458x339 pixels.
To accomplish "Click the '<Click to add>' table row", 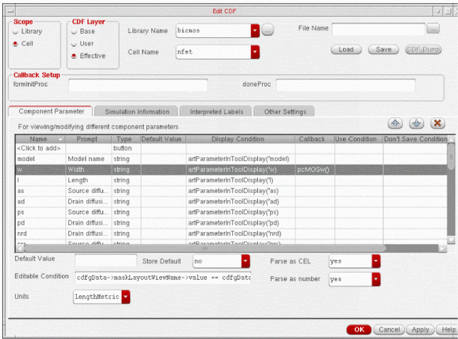I will [40, 148].
